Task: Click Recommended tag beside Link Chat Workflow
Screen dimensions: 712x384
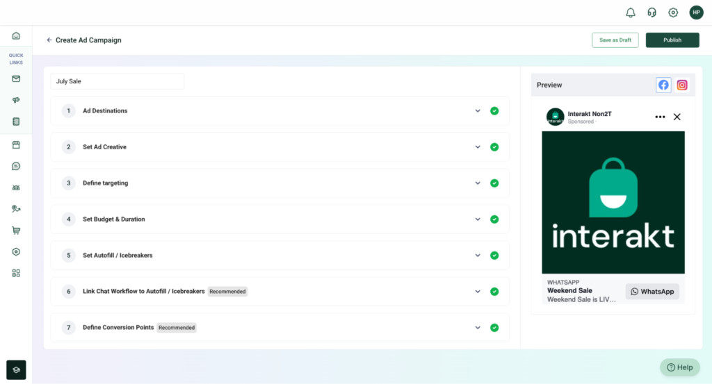Action: tap(227, 292)
